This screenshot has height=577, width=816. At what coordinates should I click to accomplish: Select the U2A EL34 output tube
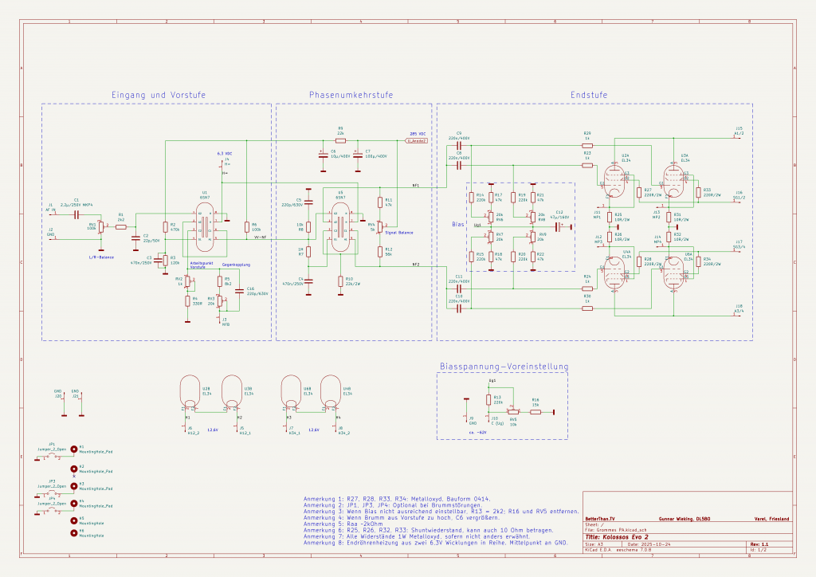[613, 181]
